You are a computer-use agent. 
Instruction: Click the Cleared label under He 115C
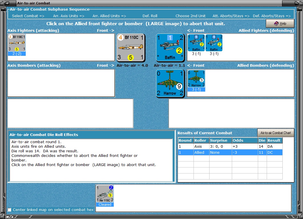pyautogui.click(x=105, y=204)
